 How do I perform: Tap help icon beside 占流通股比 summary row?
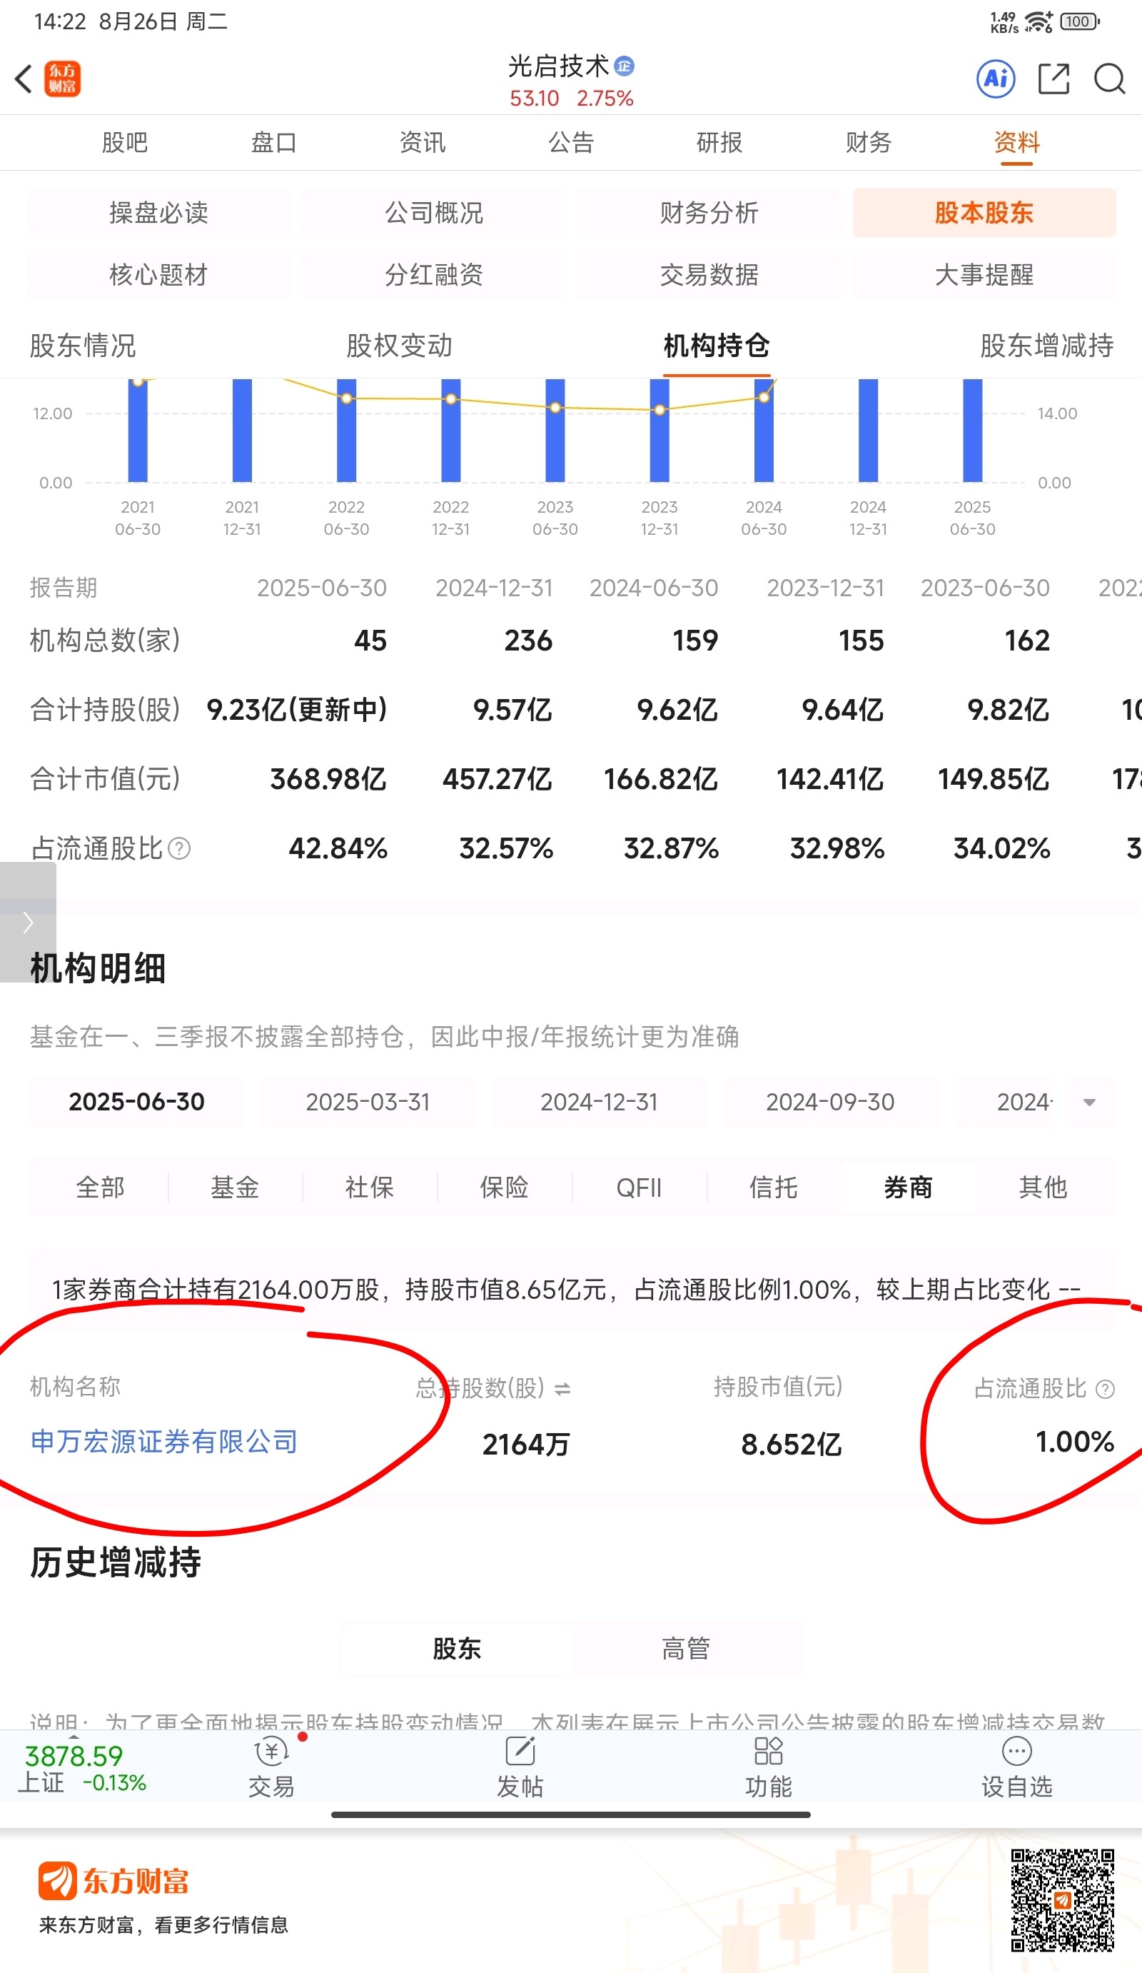click(179, 849)
